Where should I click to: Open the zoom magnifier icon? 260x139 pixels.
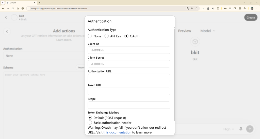(x=192, y=8)
